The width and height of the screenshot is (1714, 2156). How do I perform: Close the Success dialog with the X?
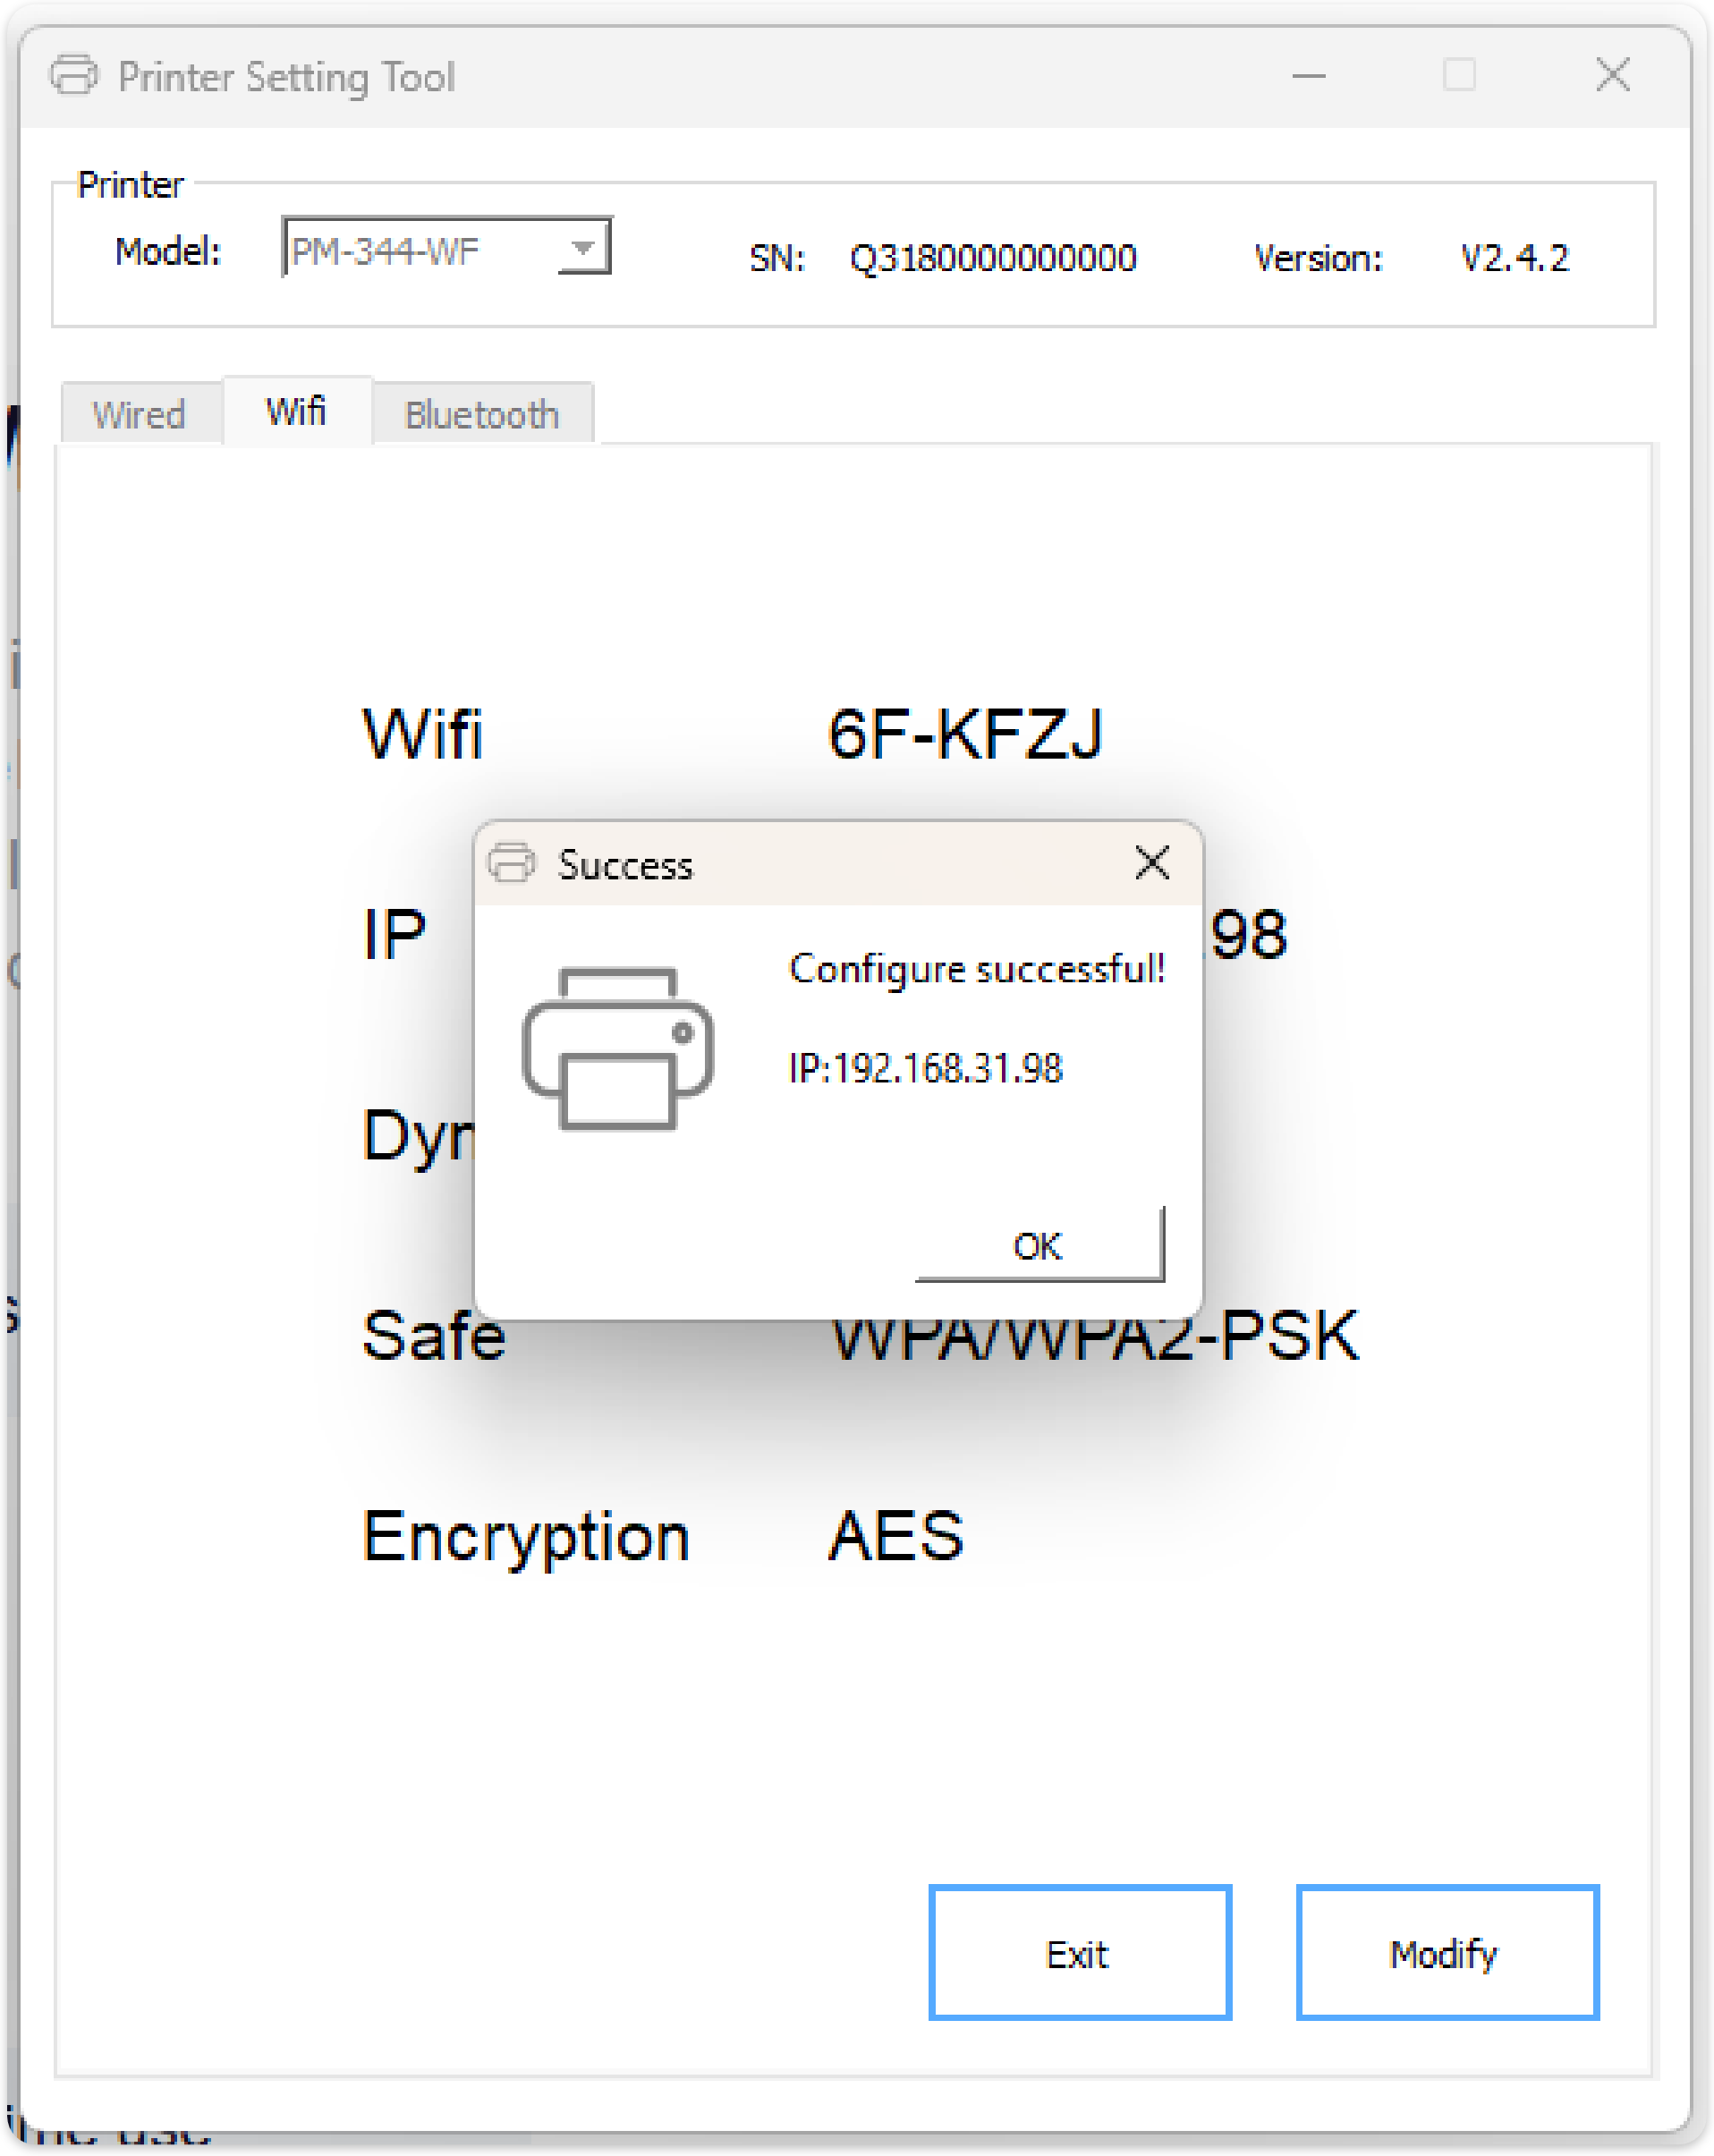tap(1152, 862)
